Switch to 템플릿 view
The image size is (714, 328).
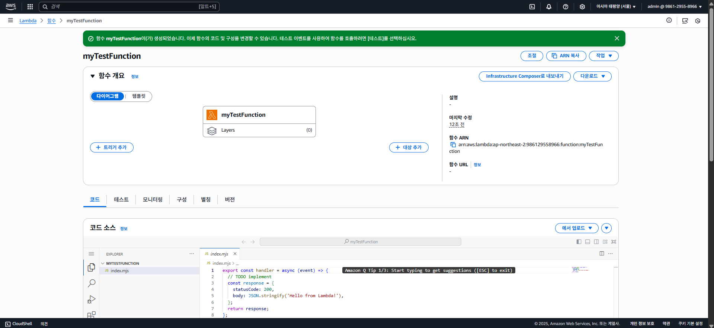tap(139, 96)
